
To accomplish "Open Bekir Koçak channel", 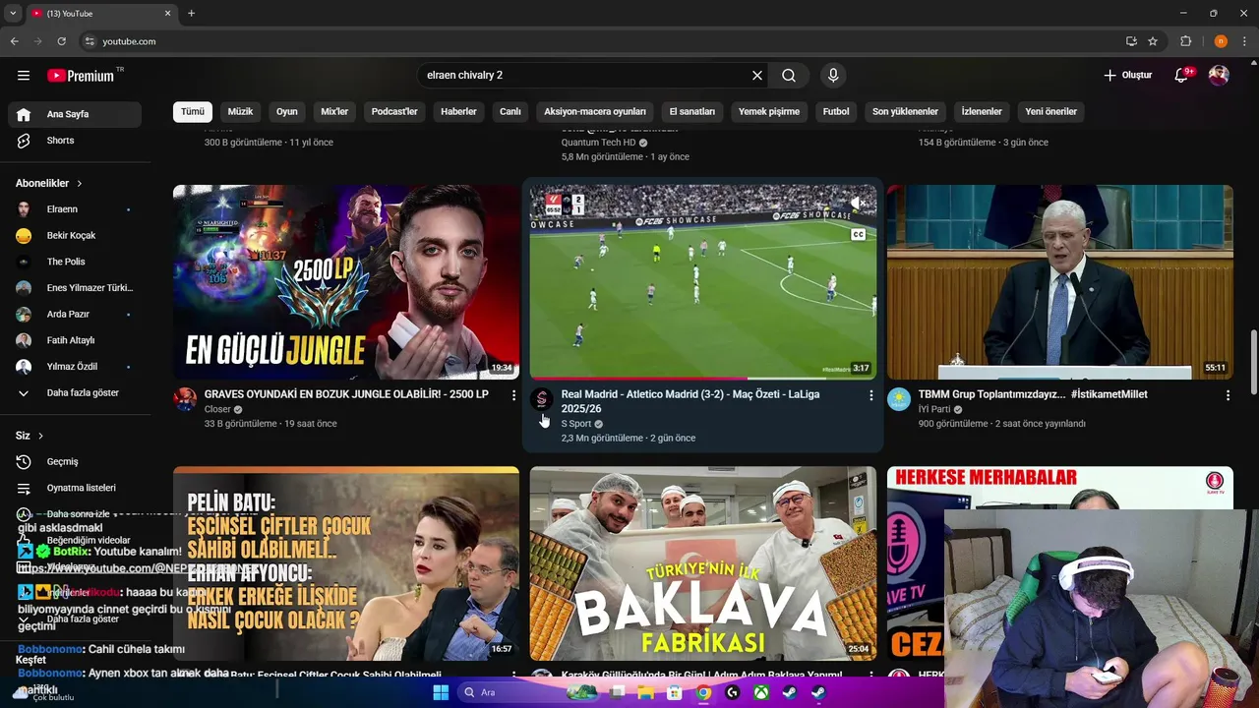I will click(x=75, y=236).
